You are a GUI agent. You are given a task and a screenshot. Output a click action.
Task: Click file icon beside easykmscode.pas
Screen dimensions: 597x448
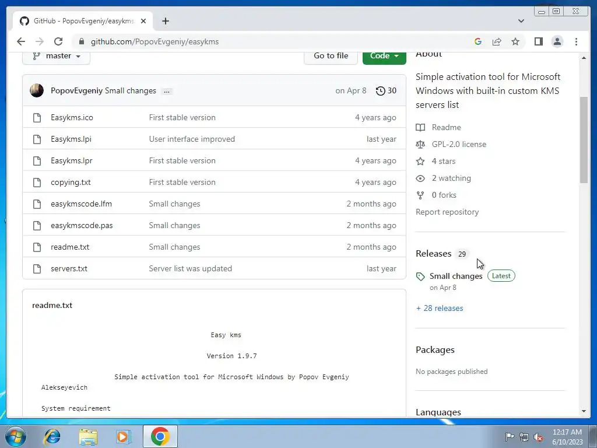click(x=37, y=226)
